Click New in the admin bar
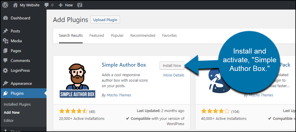The width and height of the screenshot is (296, 132). coord(69,5)
